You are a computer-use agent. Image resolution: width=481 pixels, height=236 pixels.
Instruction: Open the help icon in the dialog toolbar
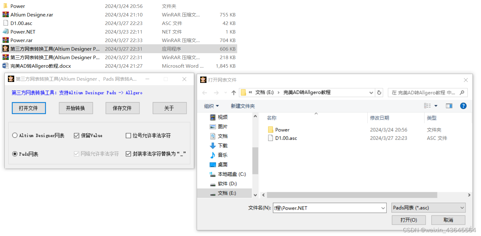(x=463, y=106)
